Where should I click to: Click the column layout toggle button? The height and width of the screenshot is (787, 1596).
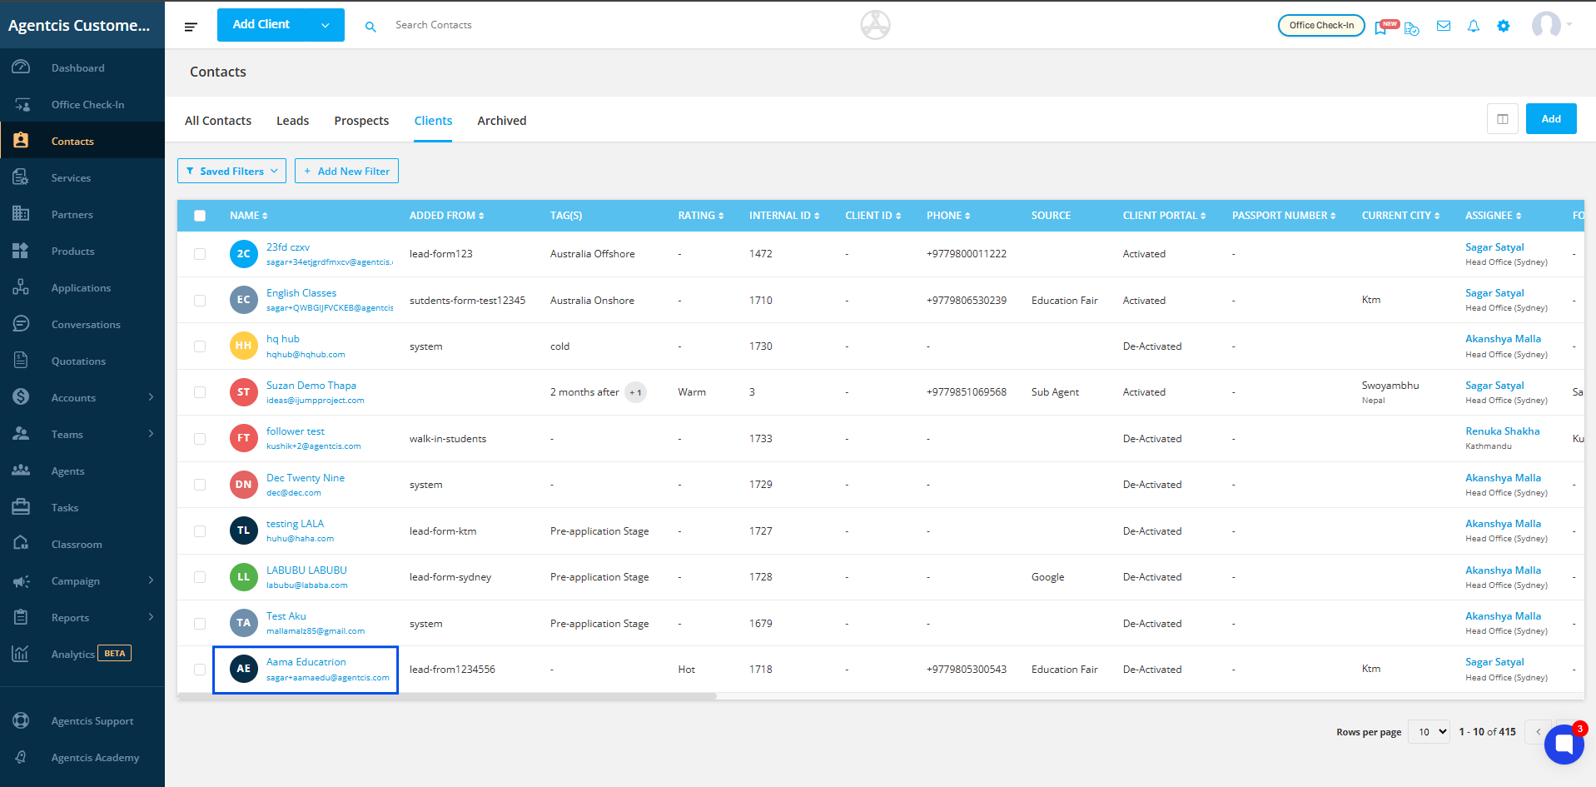1503,119
